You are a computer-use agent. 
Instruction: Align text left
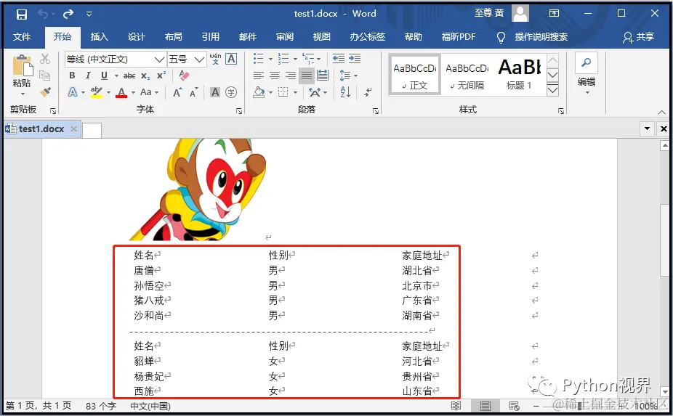point(259,76)
